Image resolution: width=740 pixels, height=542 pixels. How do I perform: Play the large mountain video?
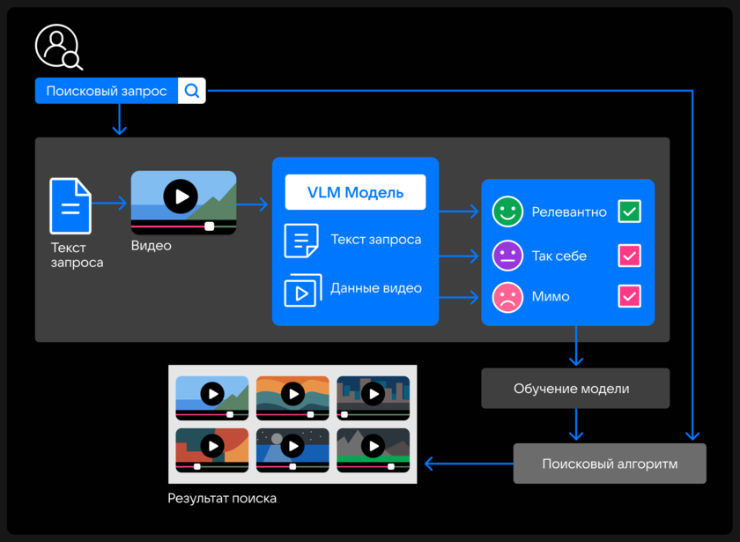(x=181, y=196)
